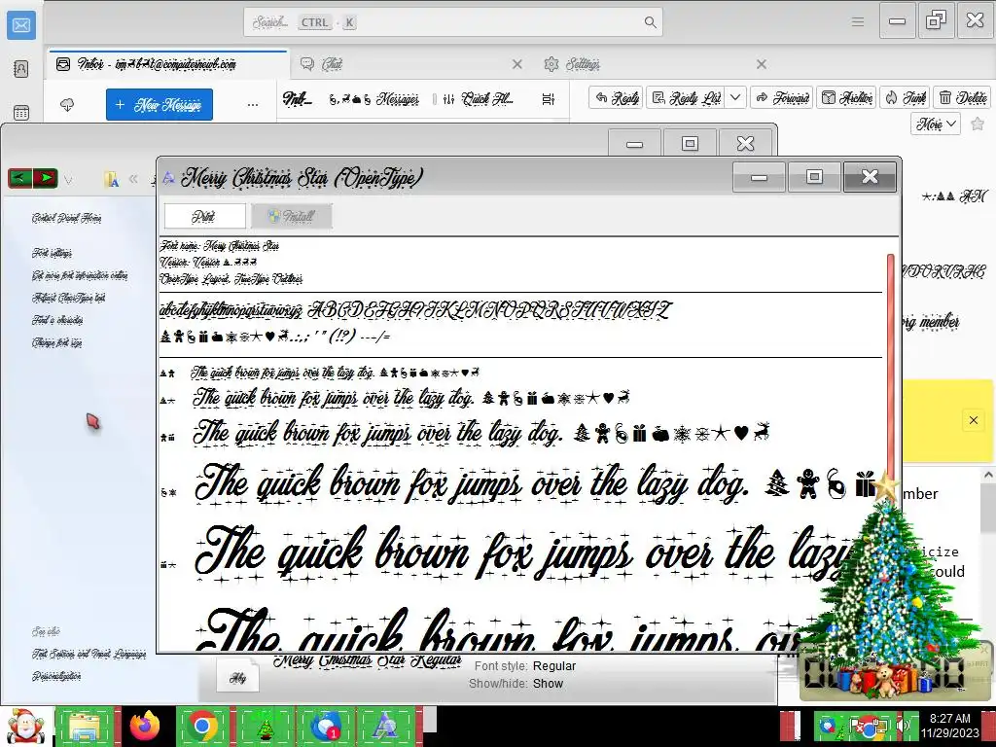Switch to font viewer on the taskbar
The height and width of the screenshot is (747, 996).
pos(385,726)
